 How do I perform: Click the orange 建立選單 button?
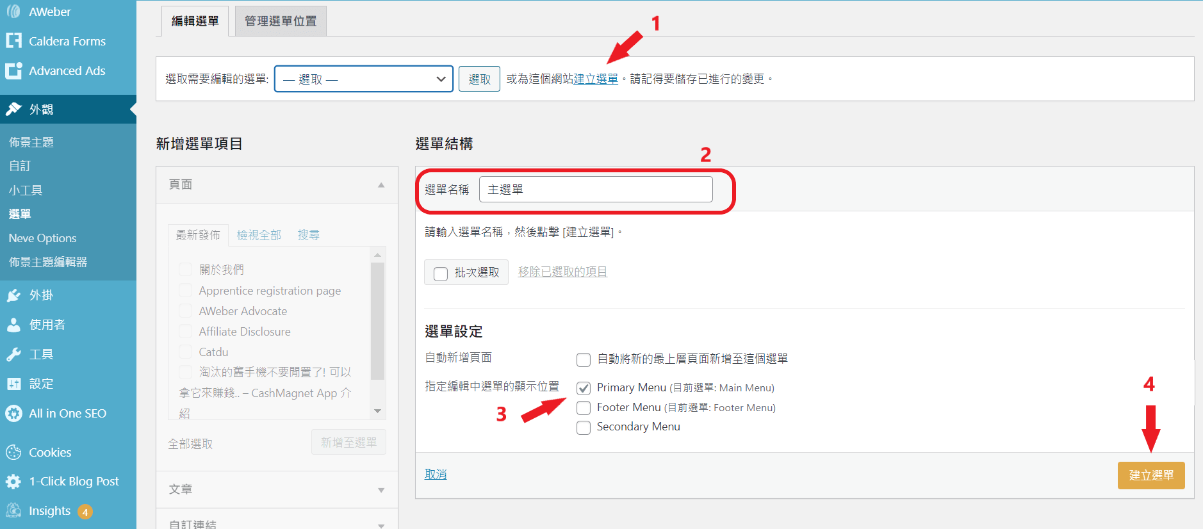pyautogui.click(x=1151, y=475)
